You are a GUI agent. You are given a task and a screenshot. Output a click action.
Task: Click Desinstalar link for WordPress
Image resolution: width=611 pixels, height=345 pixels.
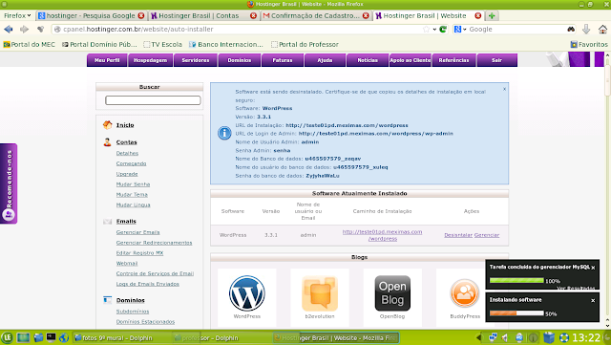coord(458,235)
